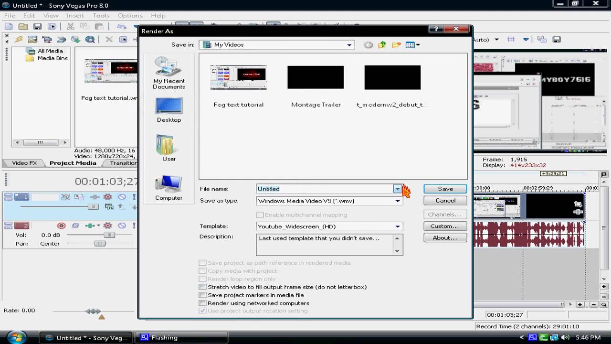The width and height of the screenshot is (611, 344).
Task: Open preview quality (Auto) dropdown
Action: point(496,40)
